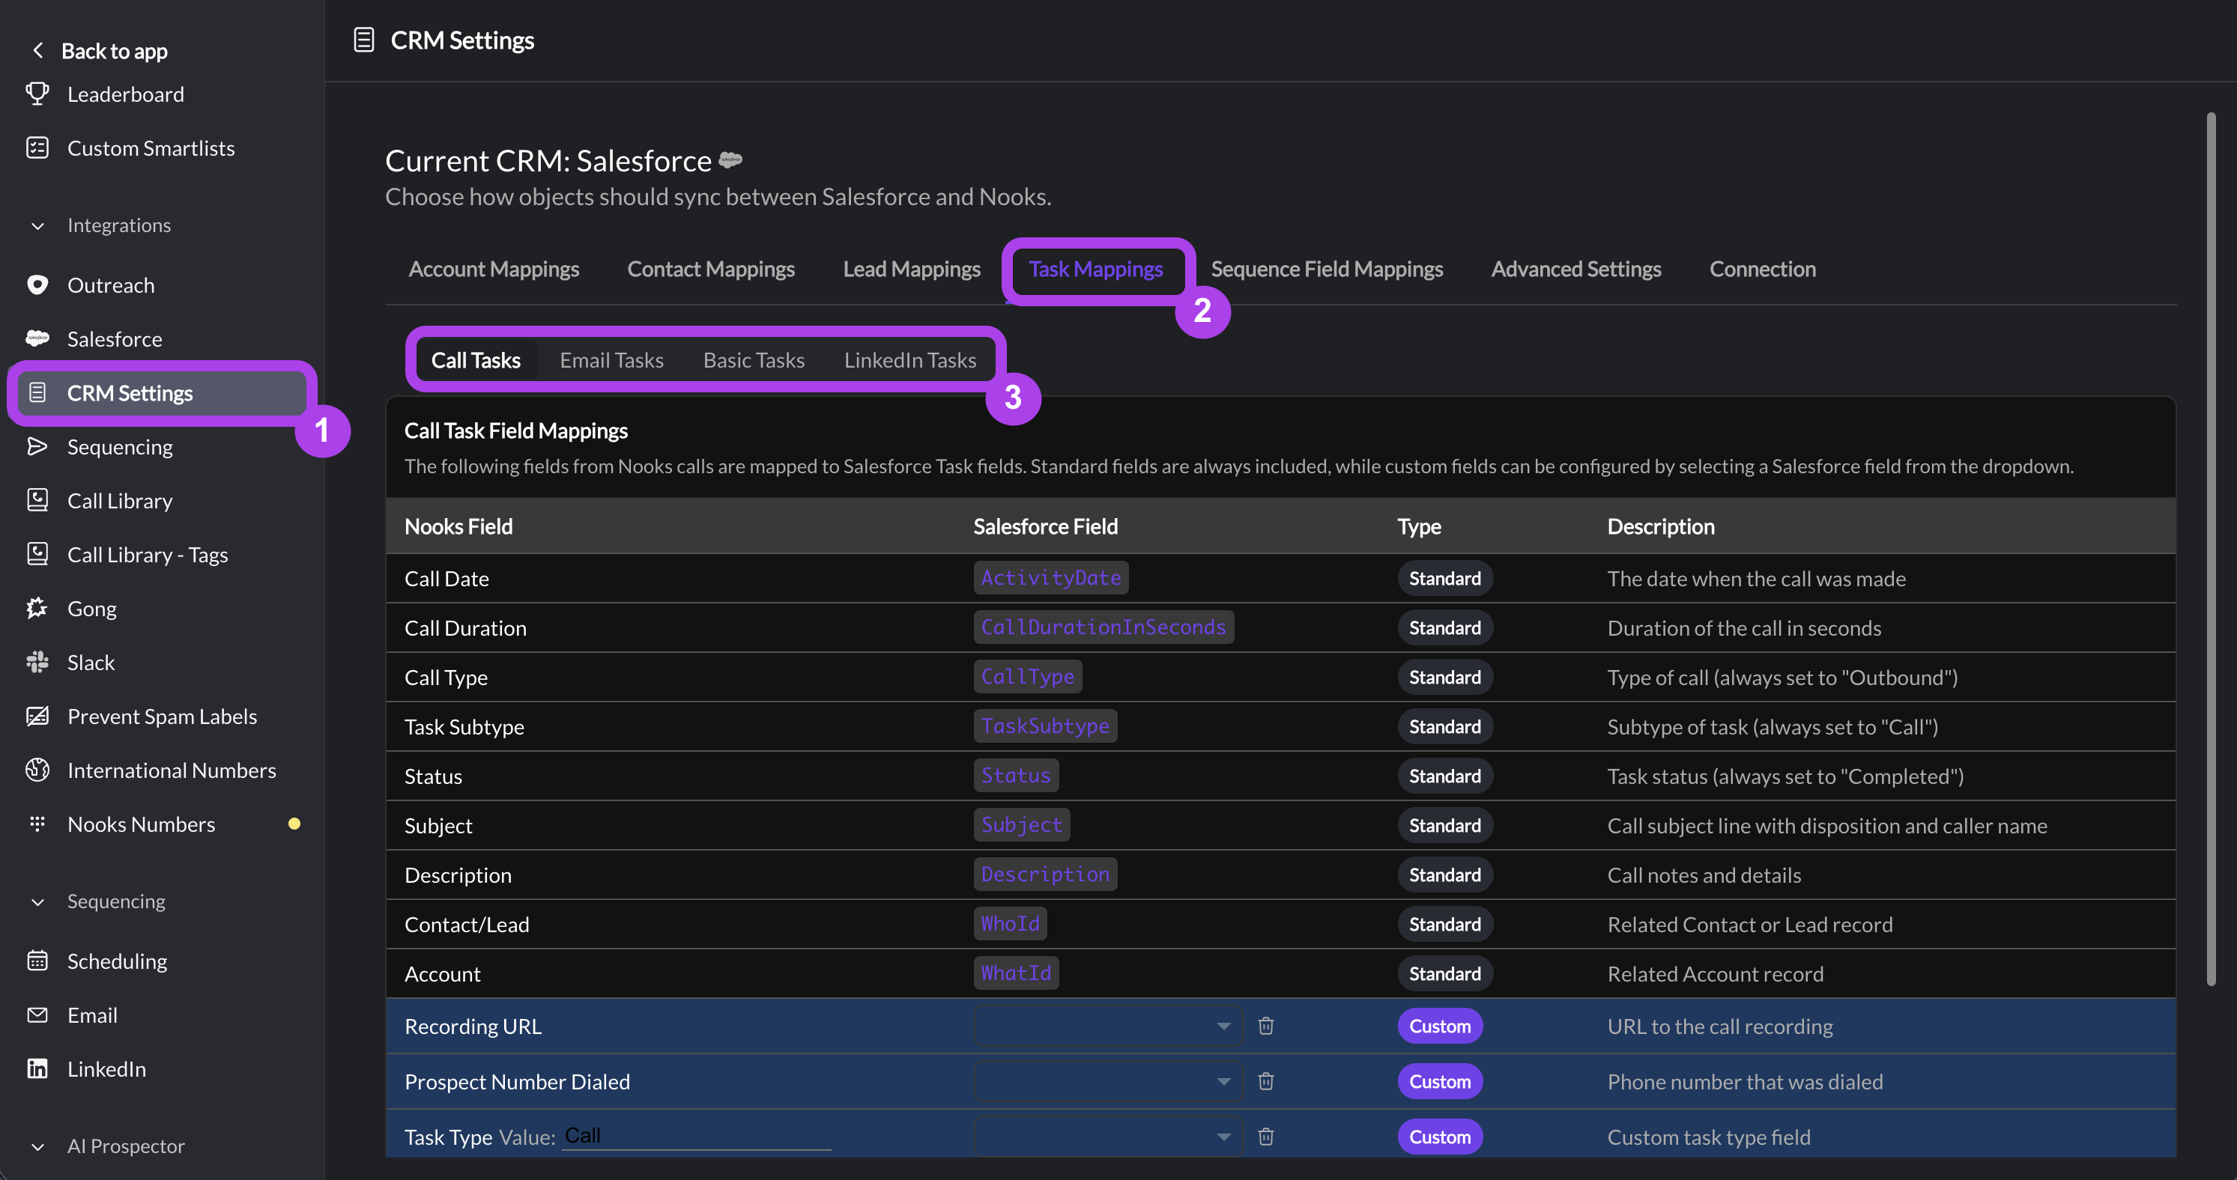The height and width of the screenshot is (1180, 2237).
Task: Click the vertical page scrollbar
Action: click(x=2211, y=548)
